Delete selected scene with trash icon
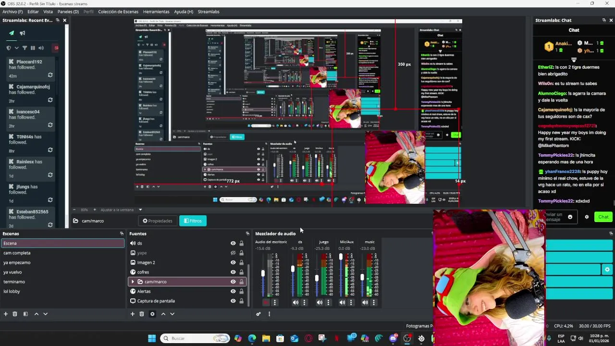The width and height of the screenshot is (615, 346). pos(15,314)
